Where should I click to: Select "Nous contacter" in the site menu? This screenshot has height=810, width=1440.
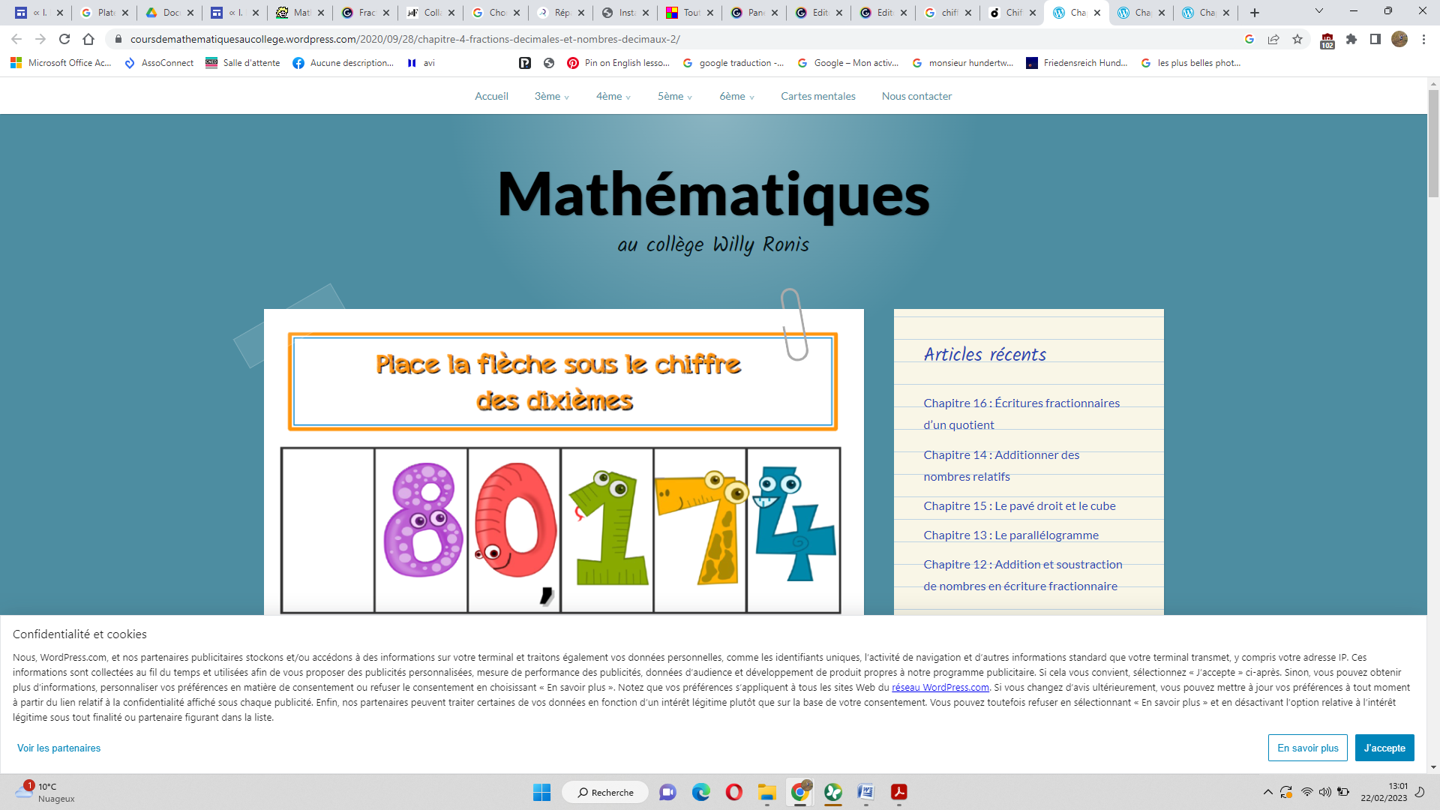coord(916,96)
